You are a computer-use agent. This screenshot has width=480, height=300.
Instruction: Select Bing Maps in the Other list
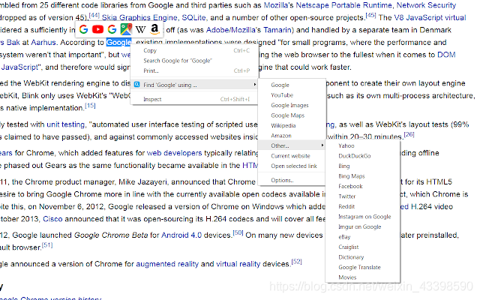pyautogui.click(x=363, y=176)
